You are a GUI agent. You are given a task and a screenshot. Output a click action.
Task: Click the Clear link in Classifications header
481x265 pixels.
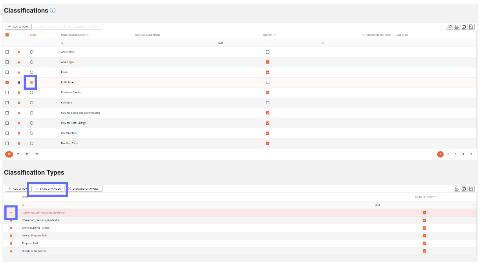click(x=33, y=35)
